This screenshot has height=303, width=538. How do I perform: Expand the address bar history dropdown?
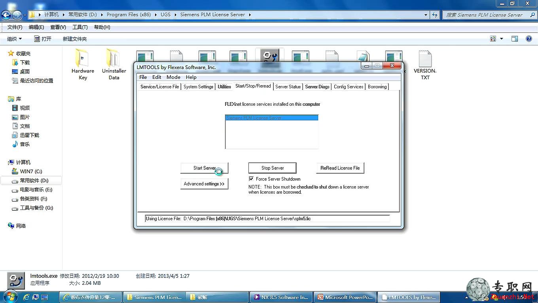426,15
